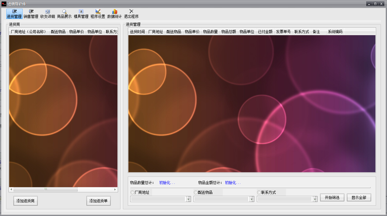The width and height of the screenshot is (387, 216).
Task: Click 物品单位 column header in 进货商 list
Action: click(95, 32)
